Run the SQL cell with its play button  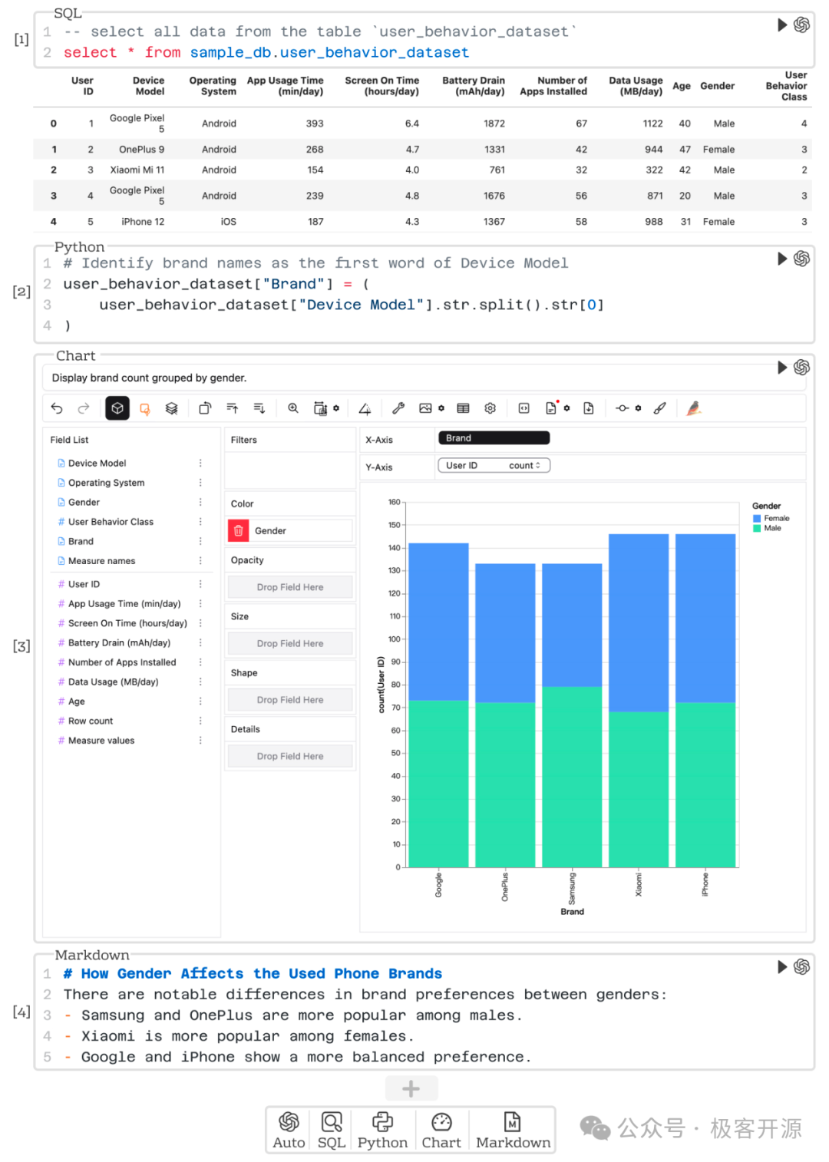(x=782, y=25)
